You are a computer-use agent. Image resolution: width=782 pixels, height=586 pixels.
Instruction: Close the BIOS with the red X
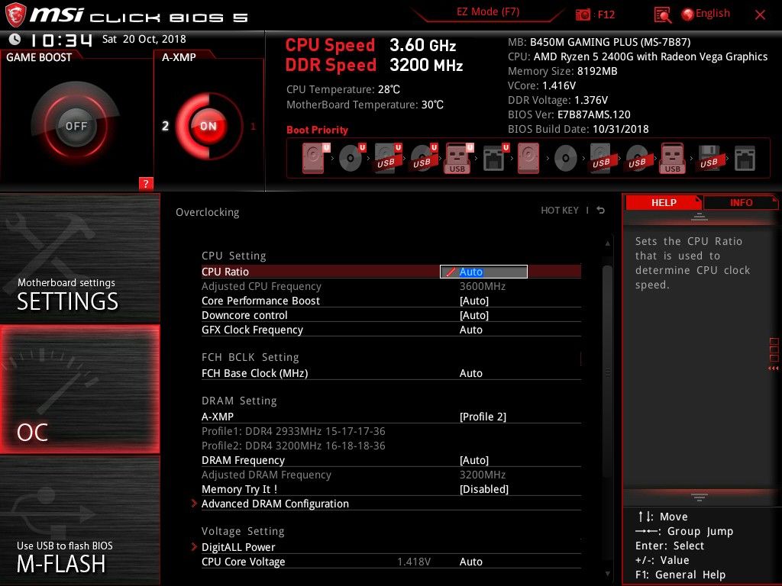coord(760,15)
